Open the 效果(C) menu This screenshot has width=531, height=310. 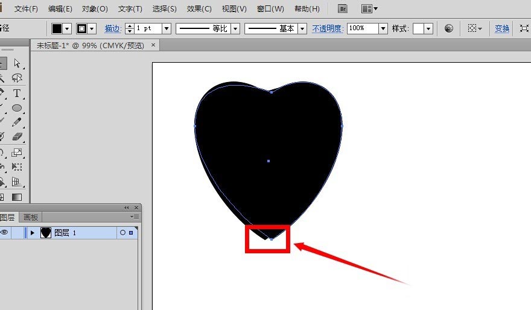coord(199,9)
